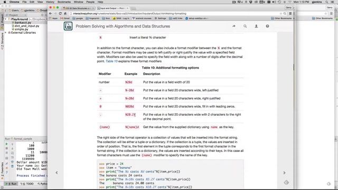Go to previous page with left chevron

point(57,173)
